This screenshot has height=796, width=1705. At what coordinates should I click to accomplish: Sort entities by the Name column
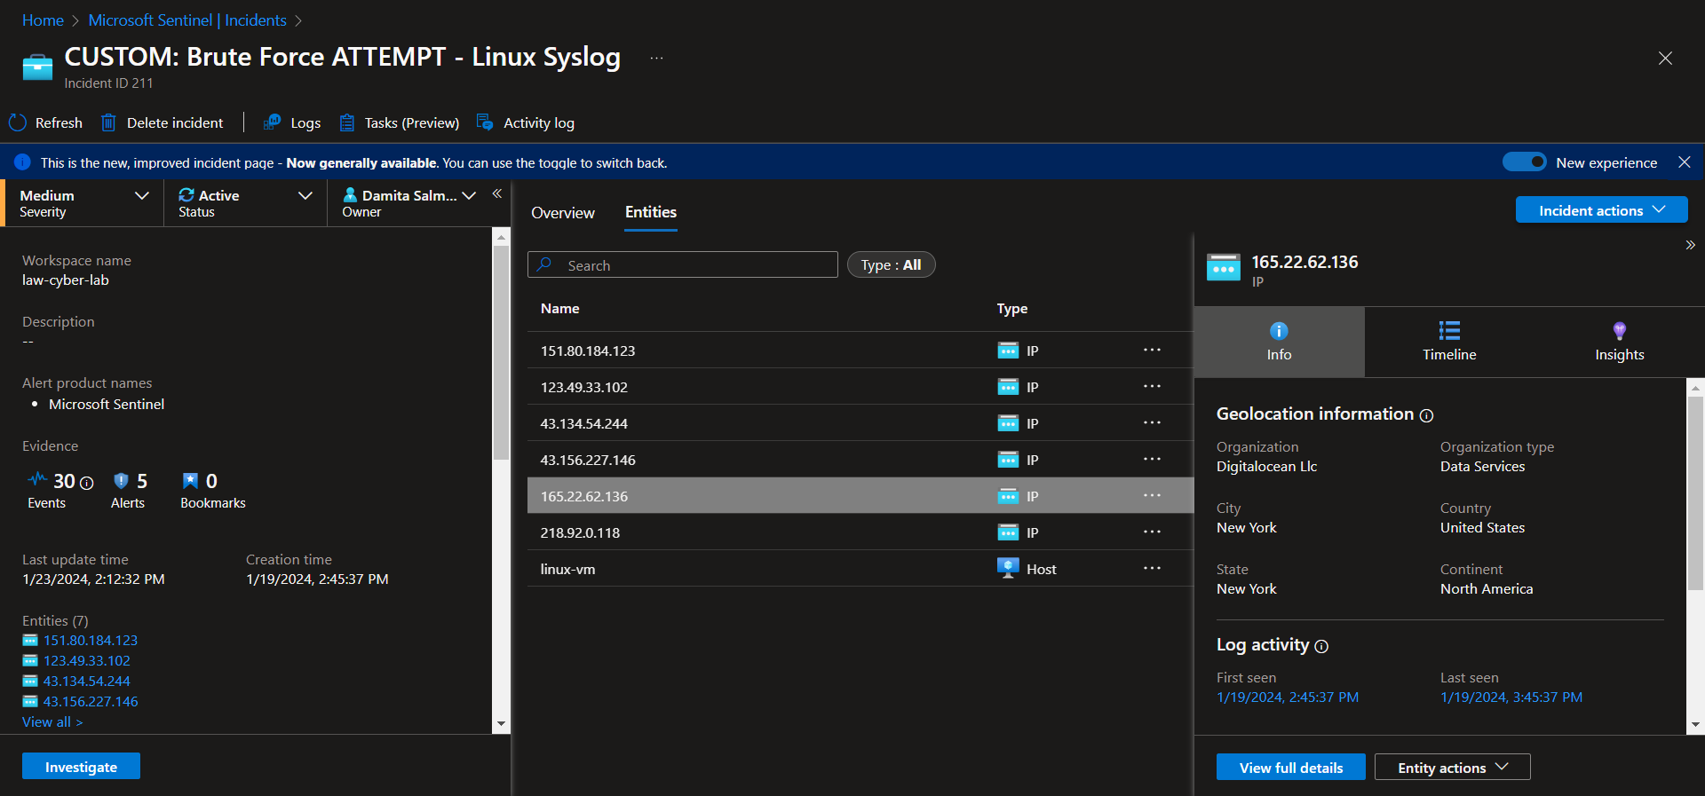coord(560,309)
